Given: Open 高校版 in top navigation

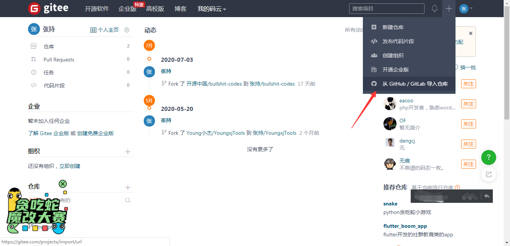Looking at the screenshot, I should 155,9.
